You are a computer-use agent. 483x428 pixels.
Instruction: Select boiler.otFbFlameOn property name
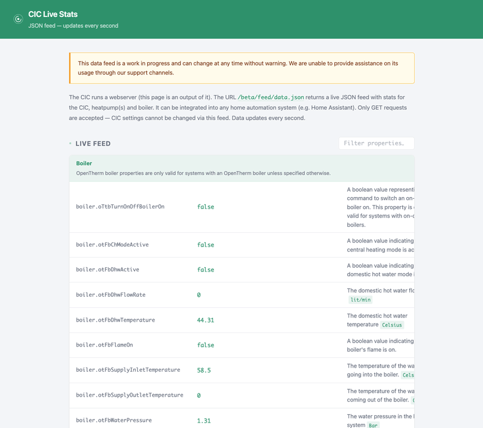104,345
